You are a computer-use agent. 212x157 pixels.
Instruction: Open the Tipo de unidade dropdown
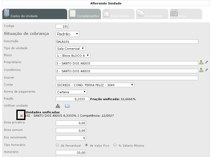click(70, 49)
